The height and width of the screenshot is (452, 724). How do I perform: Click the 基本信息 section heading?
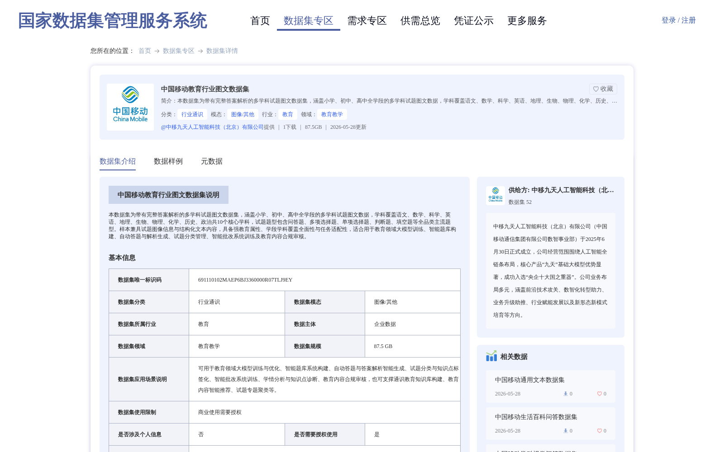pyautogui.click(x=122, y=258)
